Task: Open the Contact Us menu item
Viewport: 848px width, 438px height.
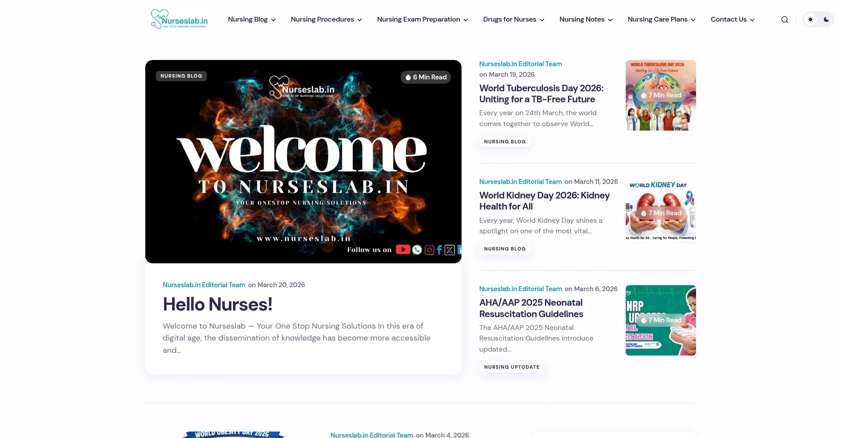Action: (x=729, y=19)
